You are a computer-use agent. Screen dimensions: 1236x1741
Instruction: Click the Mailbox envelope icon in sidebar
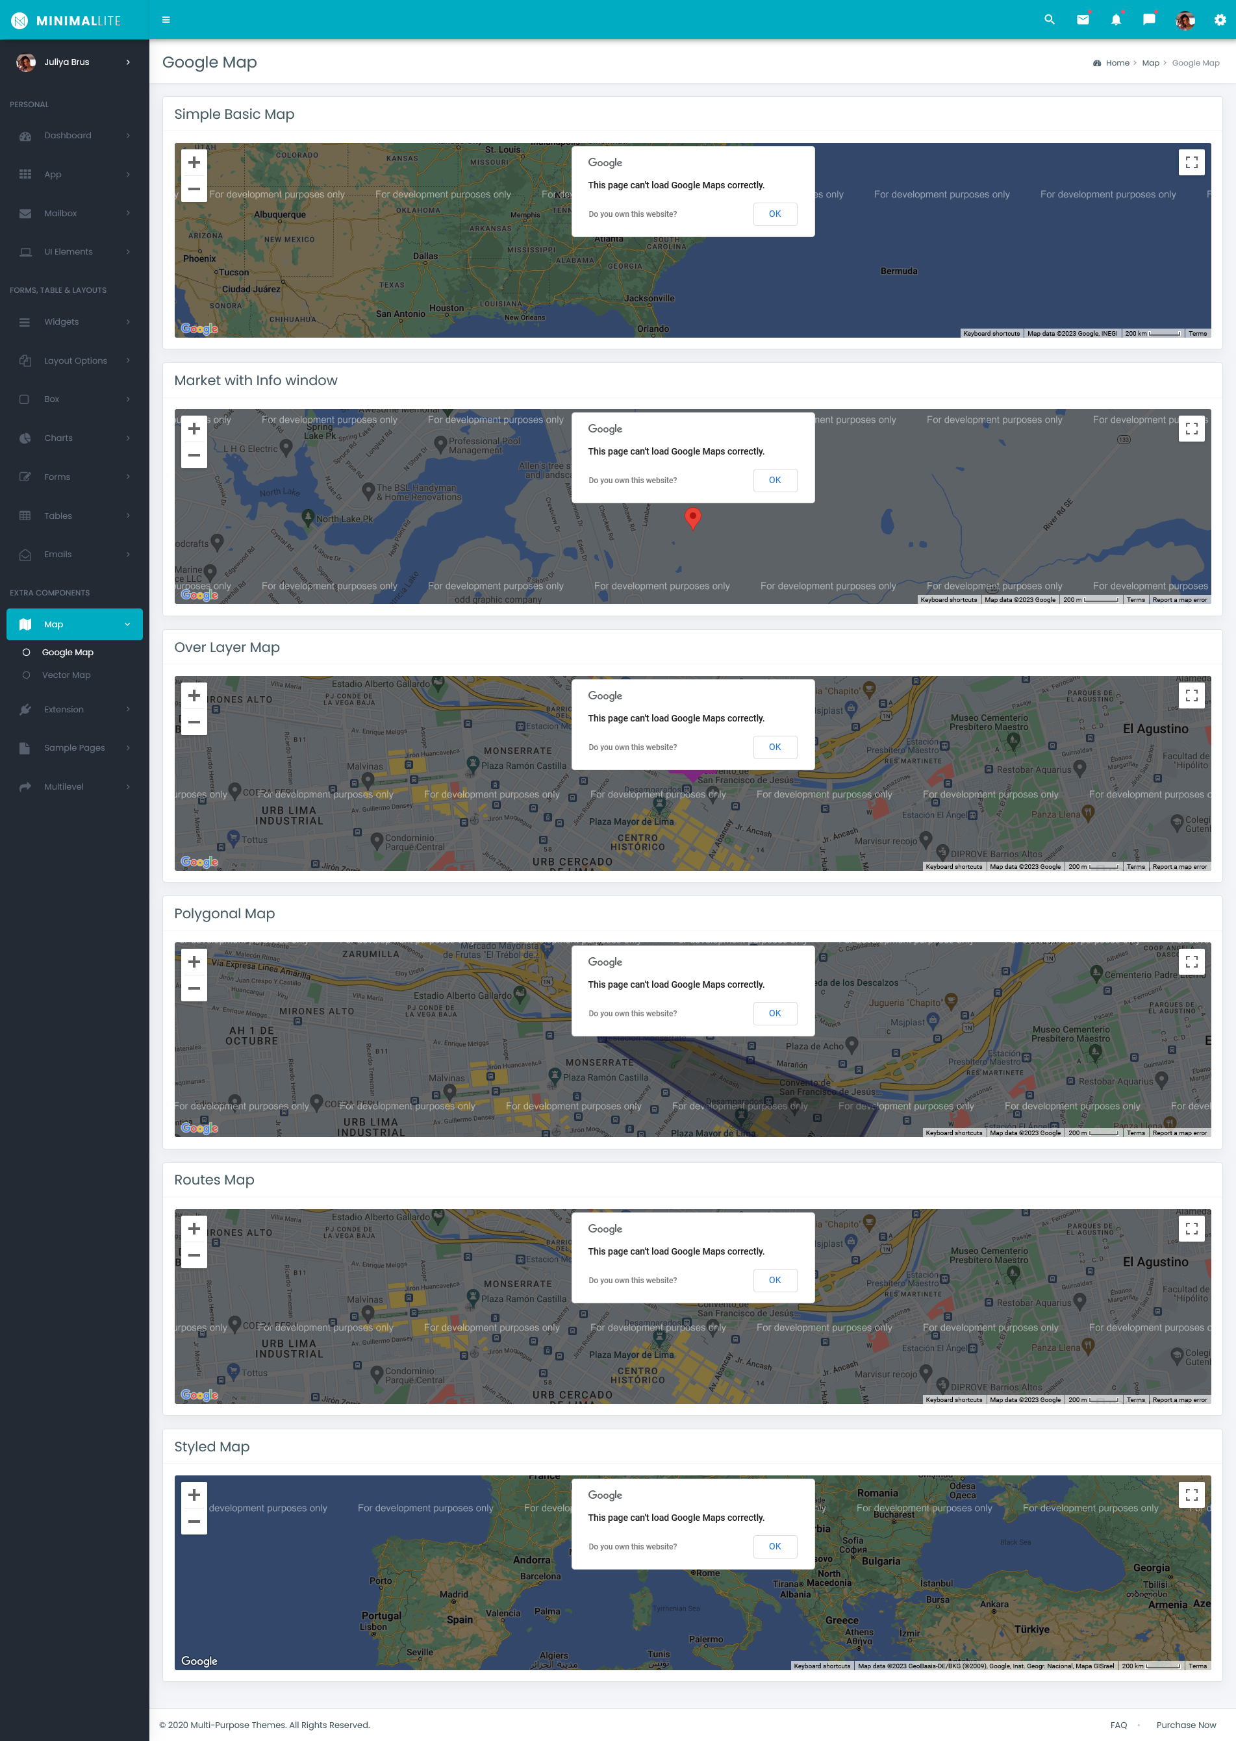[25, 213]
